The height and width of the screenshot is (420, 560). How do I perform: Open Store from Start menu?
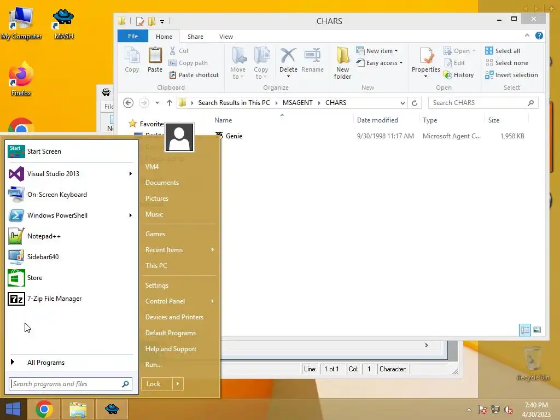71,278
